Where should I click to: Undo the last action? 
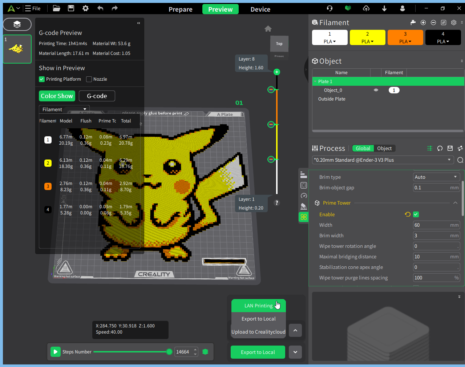100,8
